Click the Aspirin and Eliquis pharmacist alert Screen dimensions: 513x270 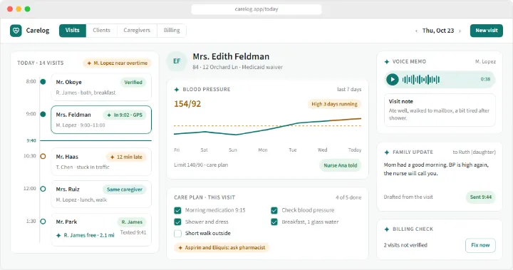pos(222,248)
